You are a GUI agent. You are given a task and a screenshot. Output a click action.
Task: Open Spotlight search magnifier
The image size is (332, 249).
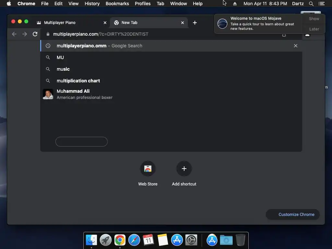pos(311,4)
